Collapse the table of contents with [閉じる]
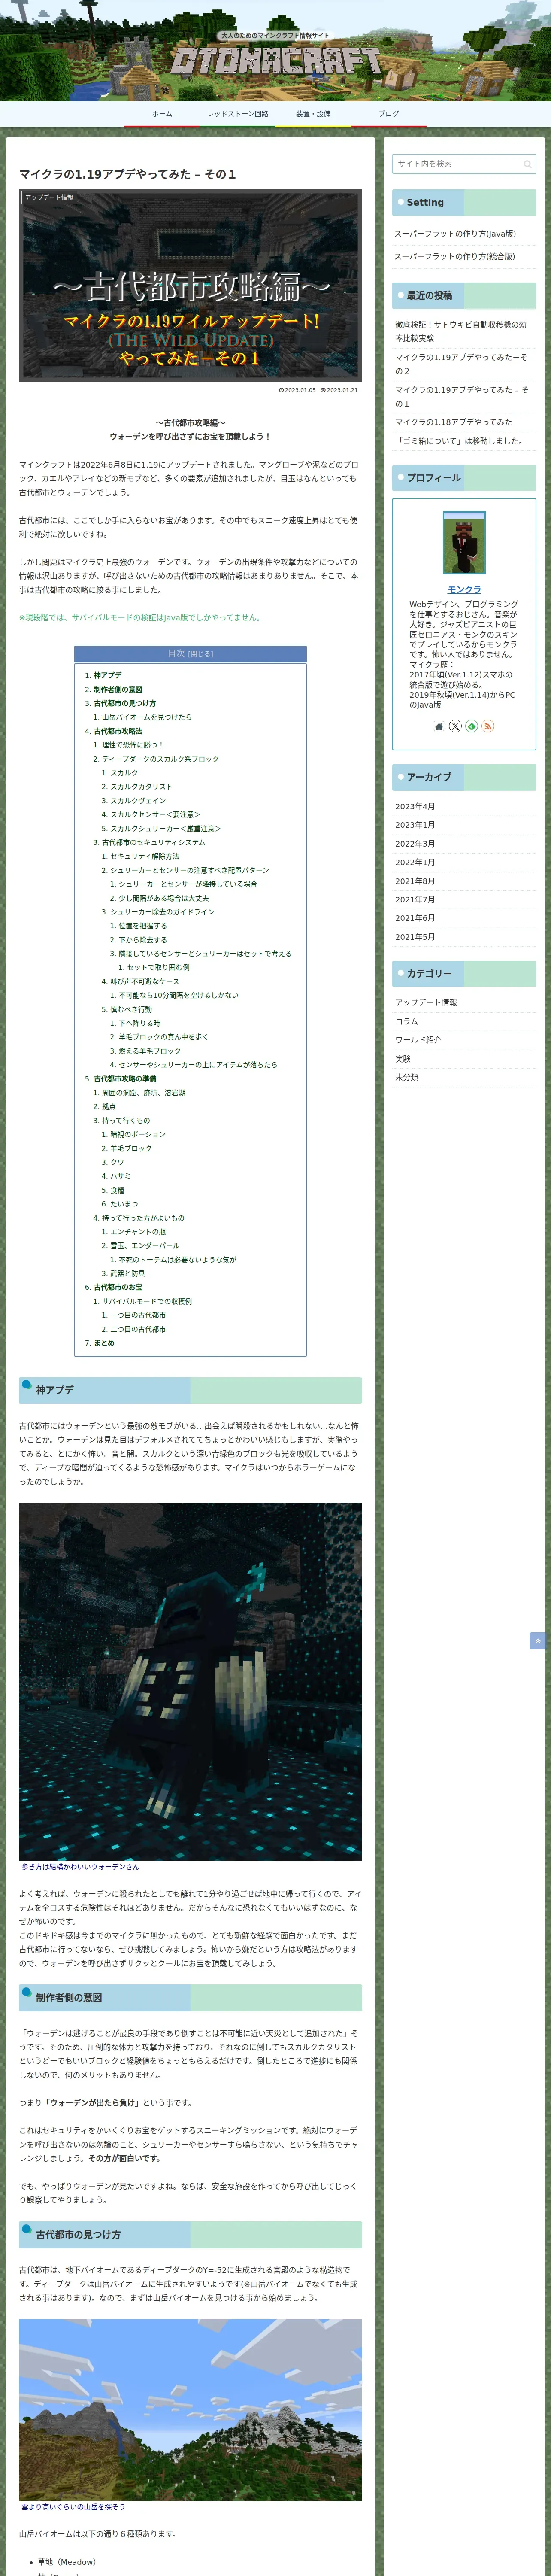 point(200,654)
